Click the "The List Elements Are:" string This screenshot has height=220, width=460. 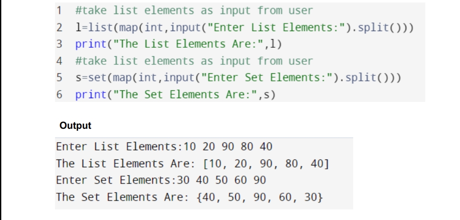coord(188,44)
